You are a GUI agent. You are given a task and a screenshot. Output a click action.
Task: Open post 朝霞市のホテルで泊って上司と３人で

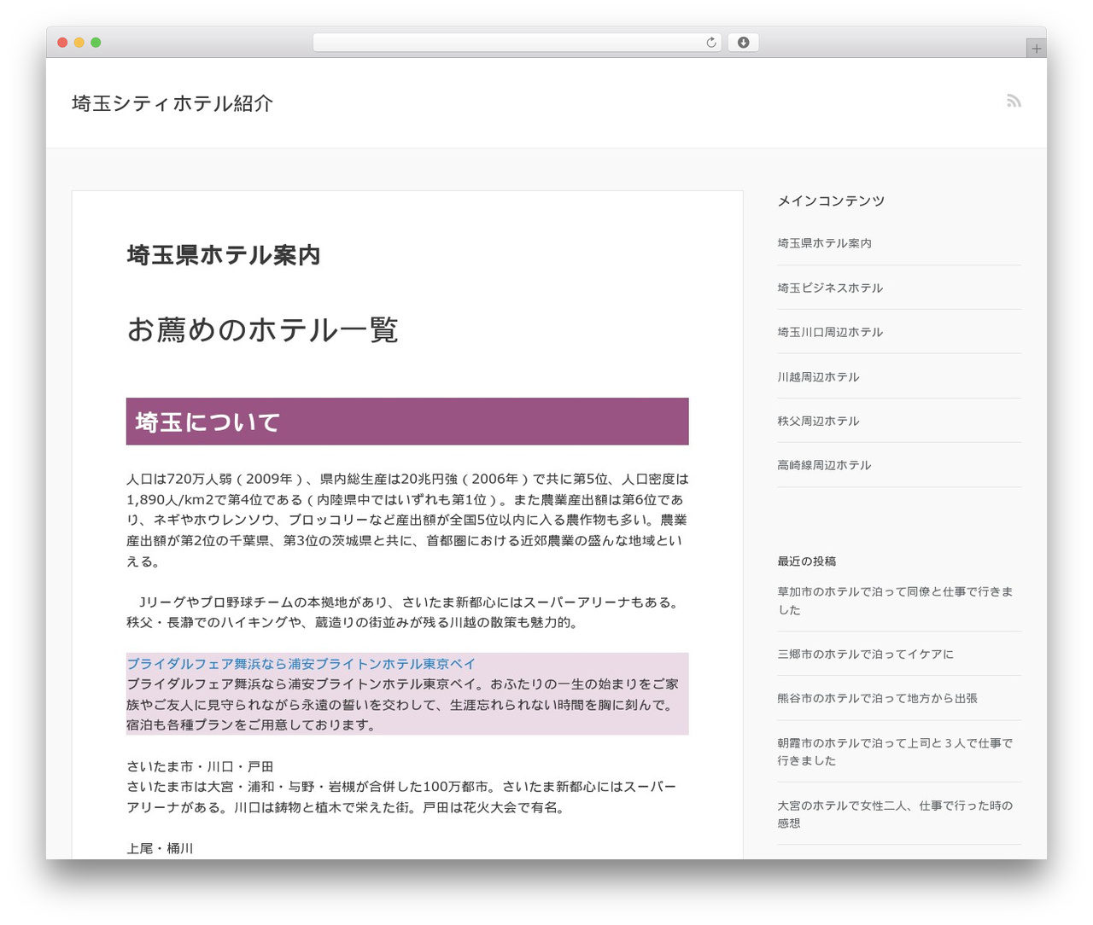(895, 752)
